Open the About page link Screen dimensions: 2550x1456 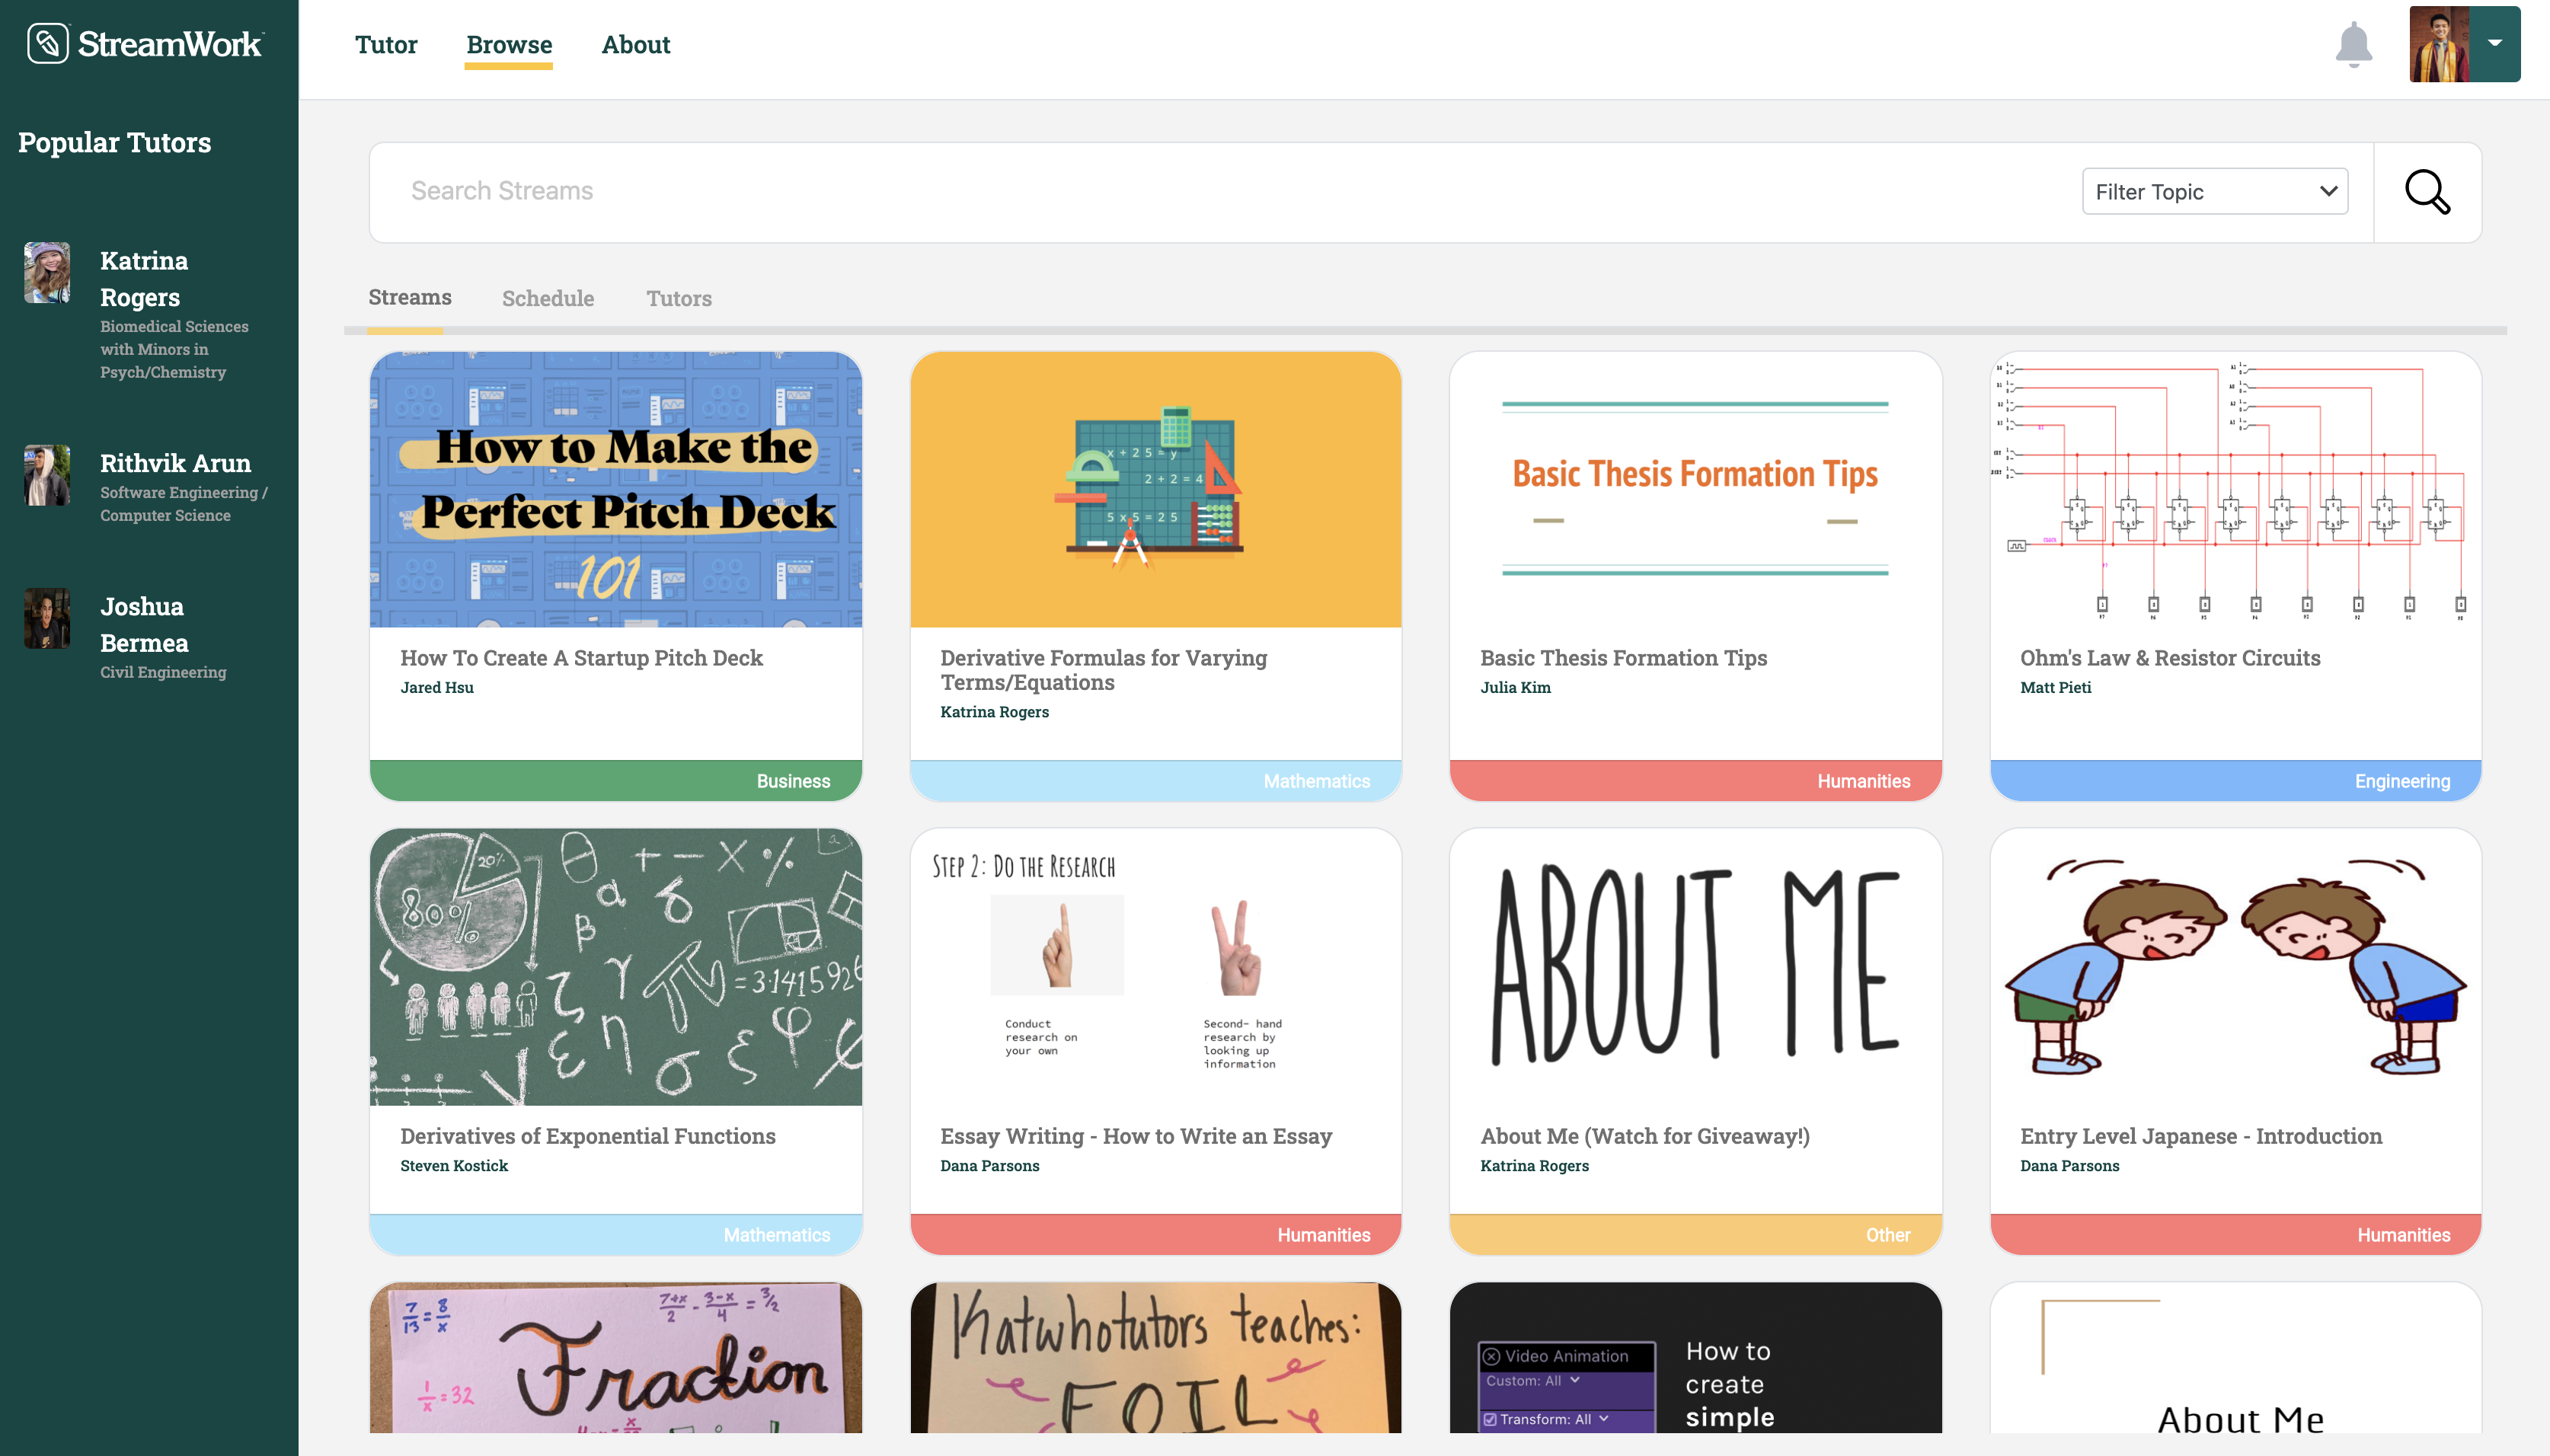click(x=635, y=45)
